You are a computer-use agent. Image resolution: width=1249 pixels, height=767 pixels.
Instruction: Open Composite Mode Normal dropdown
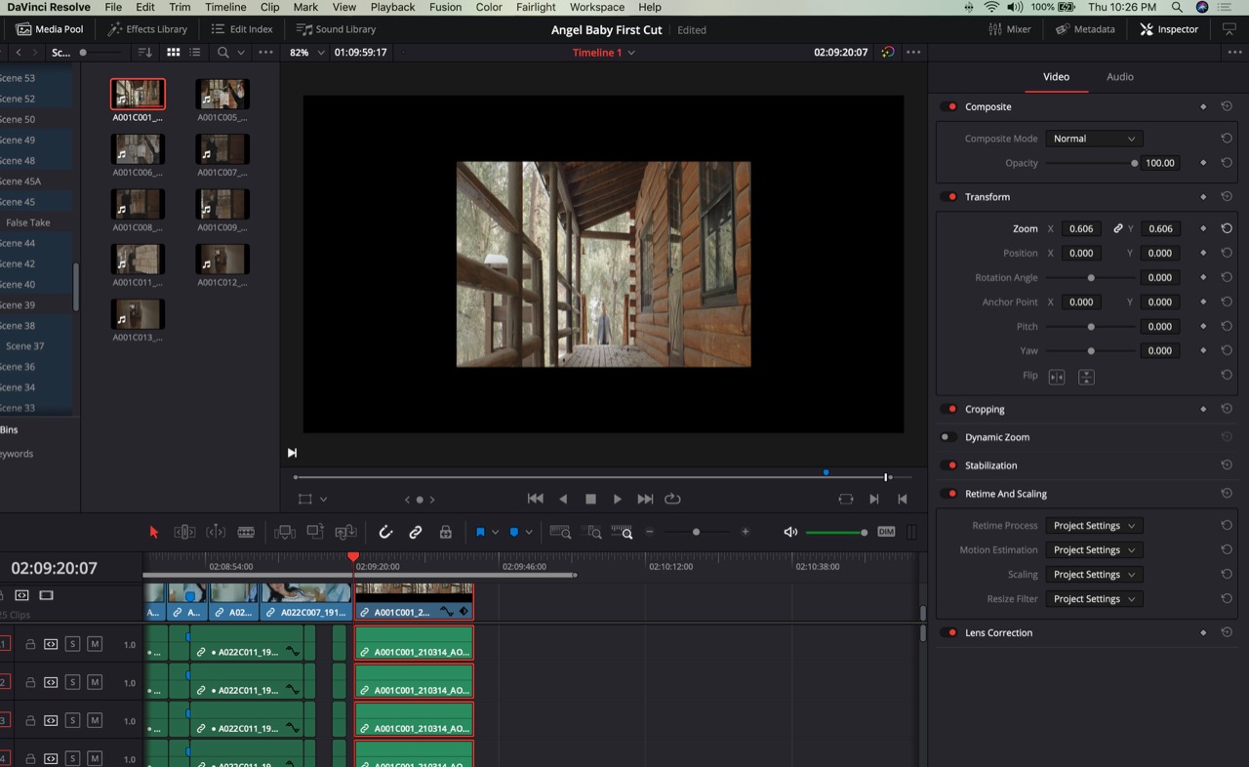tap(1094, 139)
